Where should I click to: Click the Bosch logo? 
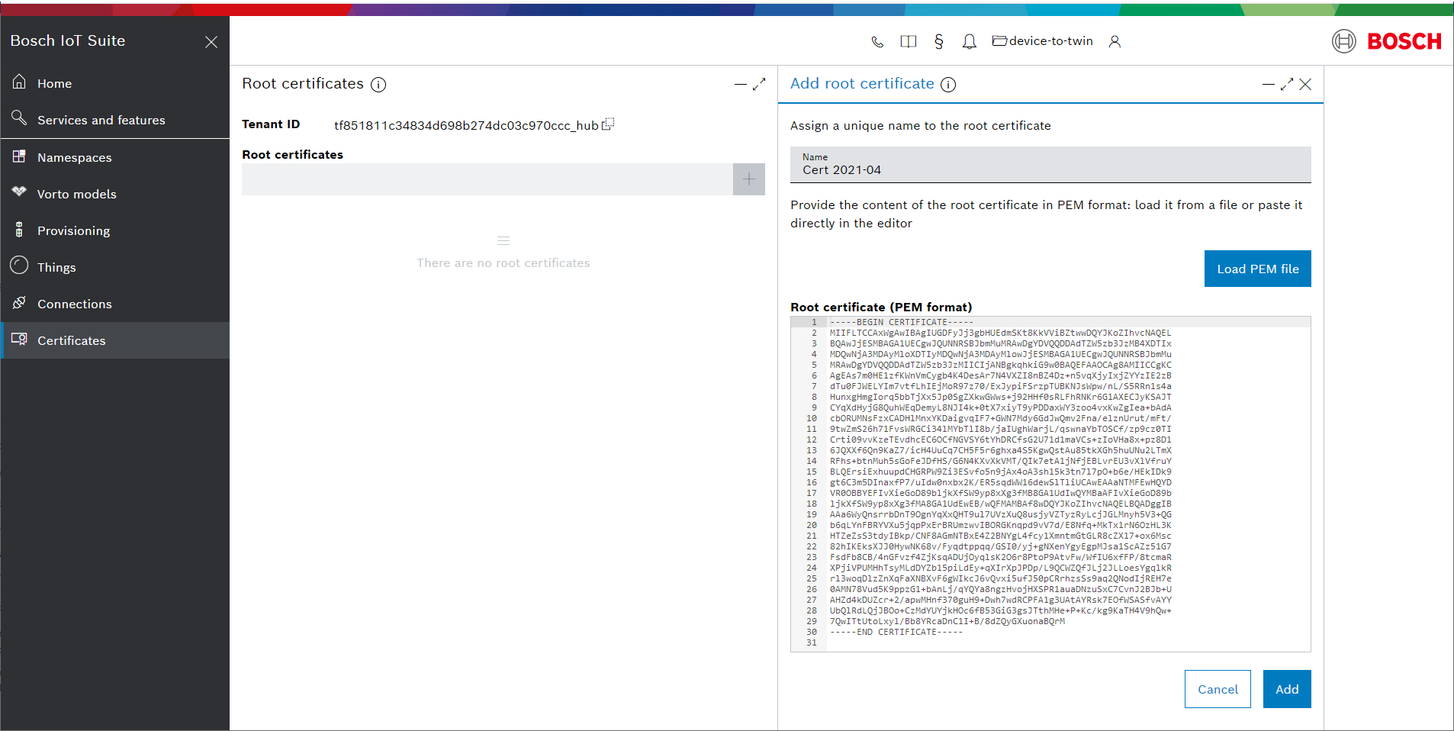(x=1387, y=41)
